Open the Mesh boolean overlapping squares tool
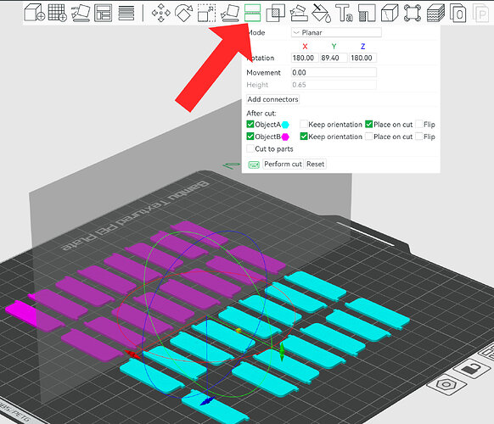The image size is (494, 424). (x=275, y=13)
